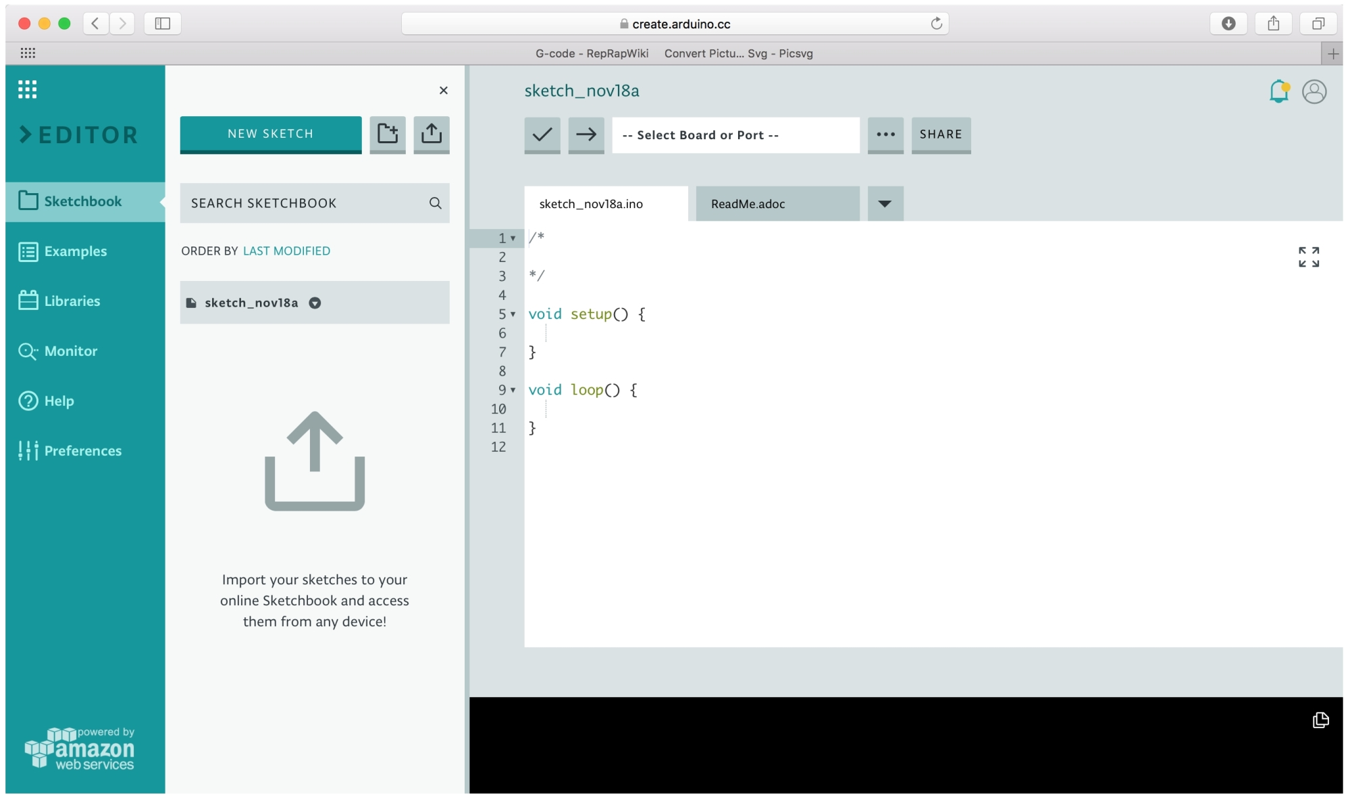Image resolution: width=1350 pixels, height=799 pixels.
Task: Open the Libraries sidebar section
Action: point(72,301)
